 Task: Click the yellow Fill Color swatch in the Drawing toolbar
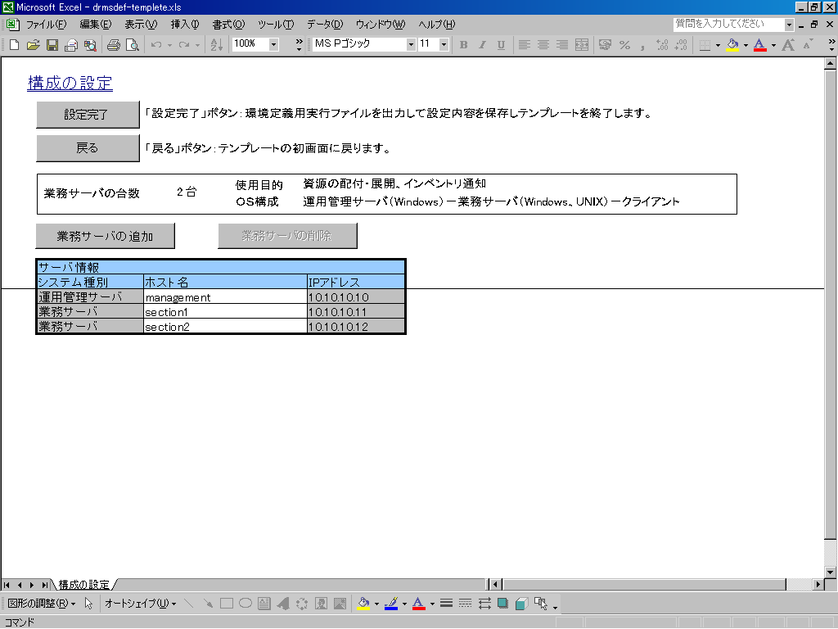pos(364,604)
